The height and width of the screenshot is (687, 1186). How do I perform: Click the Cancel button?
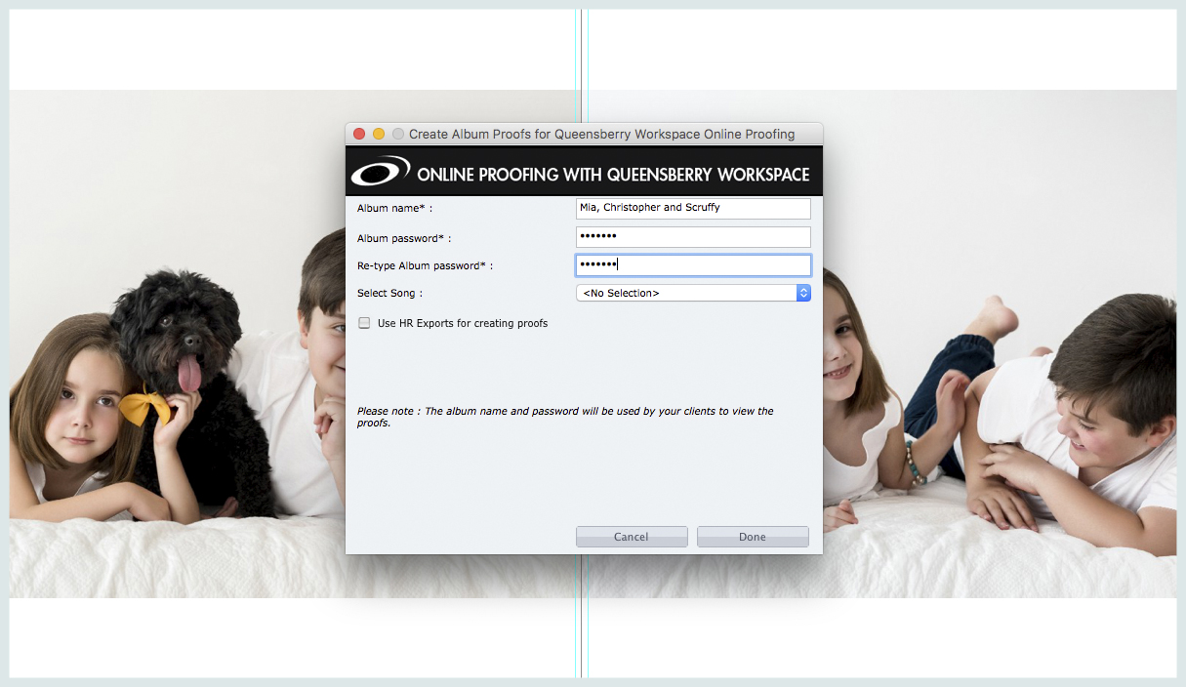click(632, 537)
